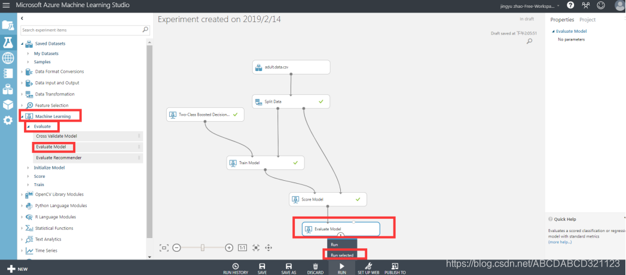Expand the Train subcategory

28,184
